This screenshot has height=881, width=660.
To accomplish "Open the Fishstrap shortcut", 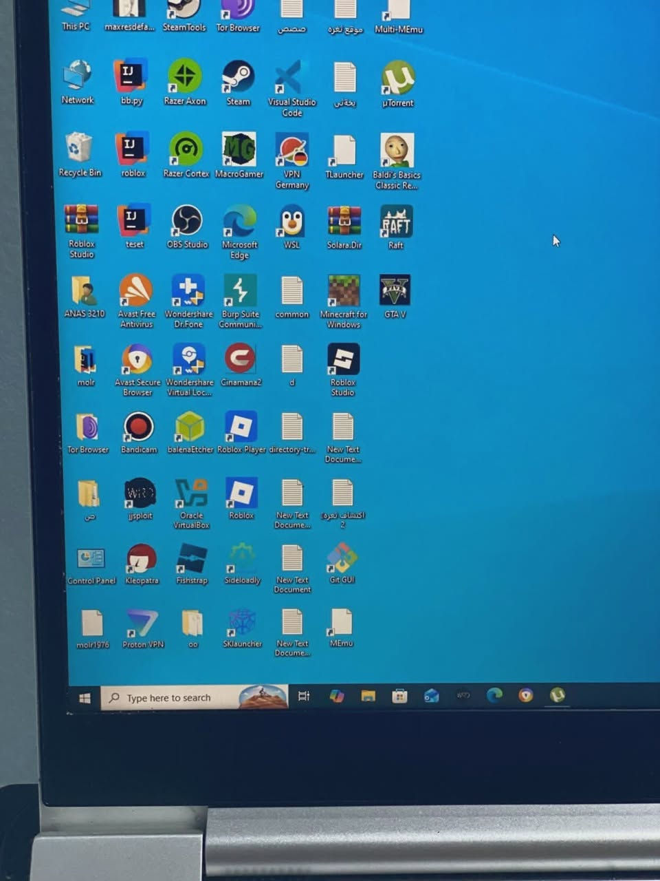I will pyautogui.click(x=192, y=558).
